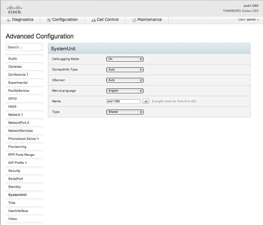Select Video in the sidebar
The image size is (263, 225).
pyautogui.click(x=24, y=219)
